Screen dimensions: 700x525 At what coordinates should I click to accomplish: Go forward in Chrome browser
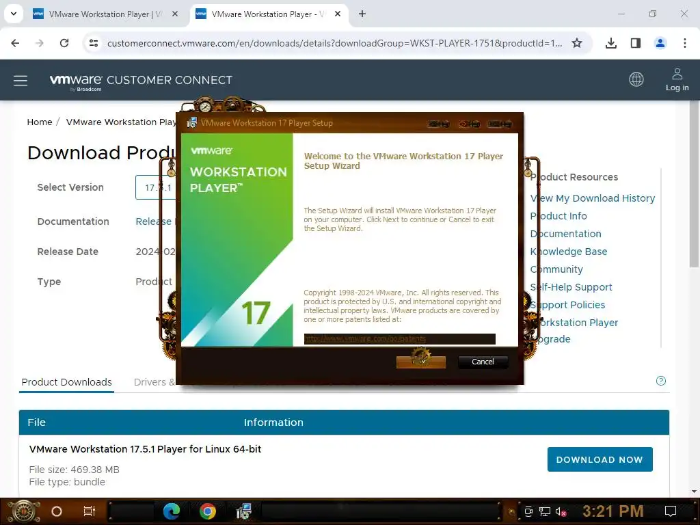[40, 43]
